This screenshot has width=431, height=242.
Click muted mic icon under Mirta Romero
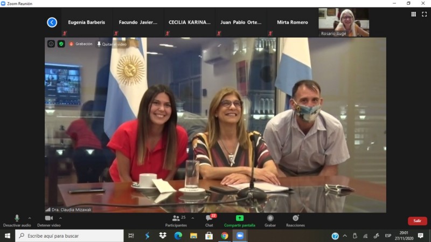(270, 33)
